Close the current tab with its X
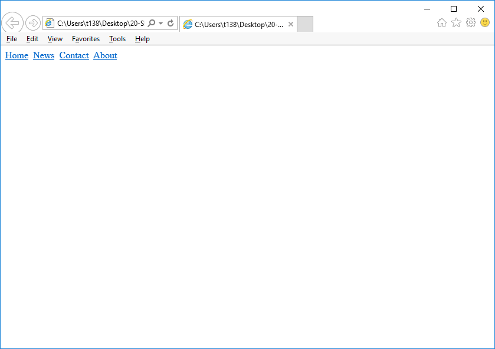Screen dimensions: 495x349 tap(290, 24)
